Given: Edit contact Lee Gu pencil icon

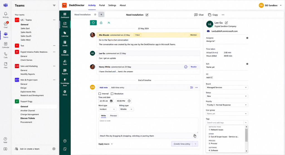Looking at the screenshot, I should [226, 23].
